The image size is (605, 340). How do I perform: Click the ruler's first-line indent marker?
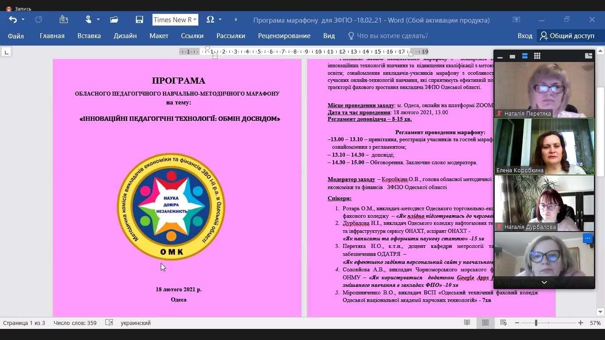(x=207, y=49)
